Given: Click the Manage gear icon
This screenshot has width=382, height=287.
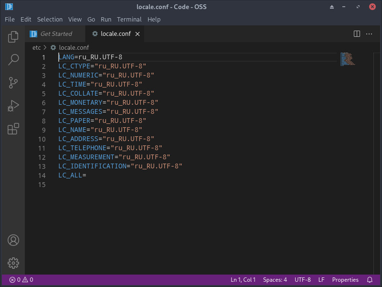Looking at the screenshot, I should point(13,263).
